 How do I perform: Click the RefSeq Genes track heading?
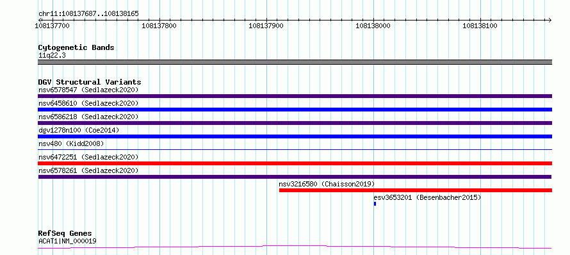tap(65, 233)
